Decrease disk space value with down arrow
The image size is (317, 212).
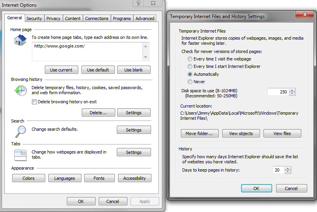[x=292, y=93]
